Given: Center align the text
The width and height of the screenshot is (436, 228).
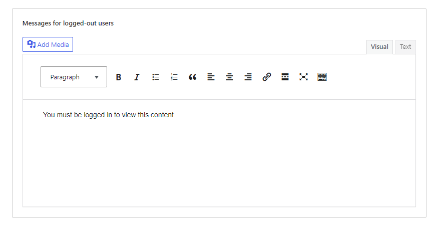Looking at the screenshot, I should pyautogui.click(x=229, y=77).
